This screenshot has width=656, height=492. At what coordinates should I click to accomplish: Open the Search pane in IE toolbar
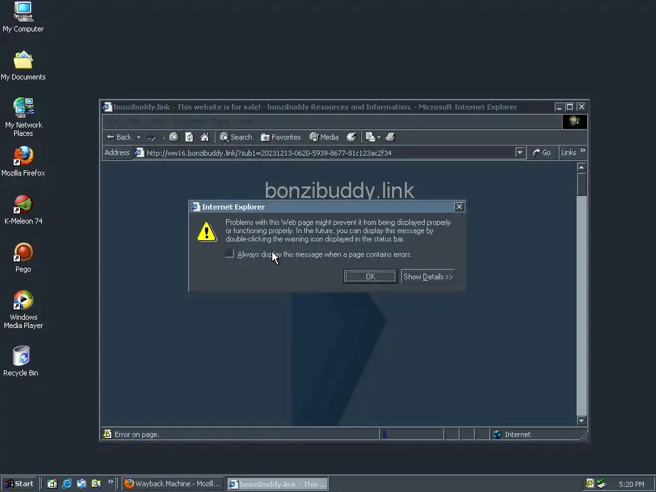click(236, 137)
